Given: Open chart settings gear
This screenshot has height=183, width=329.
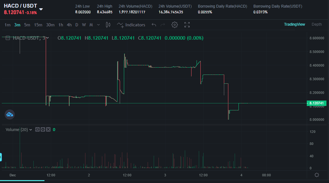Looking at the screenshot, I should [175, 25].
